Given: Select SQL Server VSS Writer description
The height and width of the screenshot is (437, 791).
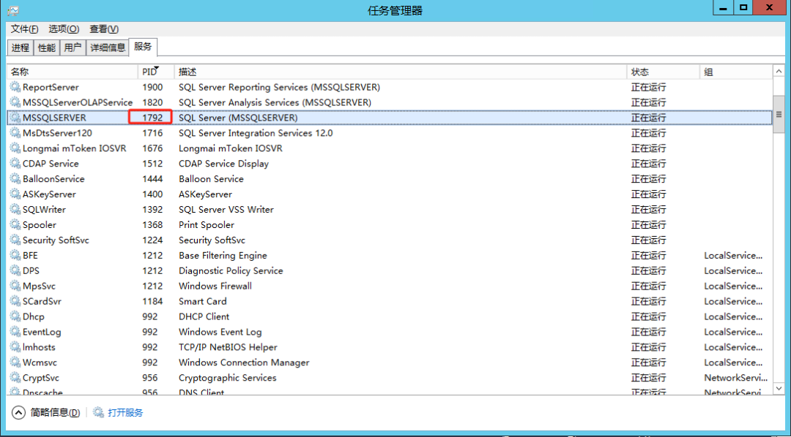Looking at the screenshot, I should point(226,210).
